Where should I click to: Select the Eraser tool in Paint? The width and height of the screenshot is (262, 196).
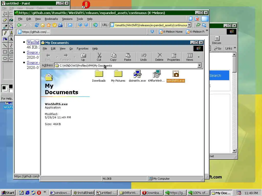(5, 20)
